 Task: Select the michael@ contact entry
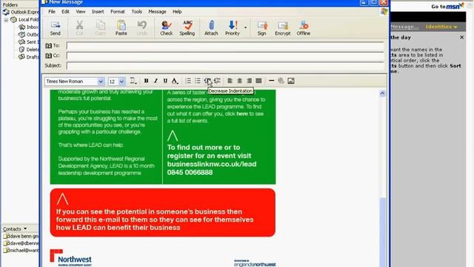pos(21,251)
